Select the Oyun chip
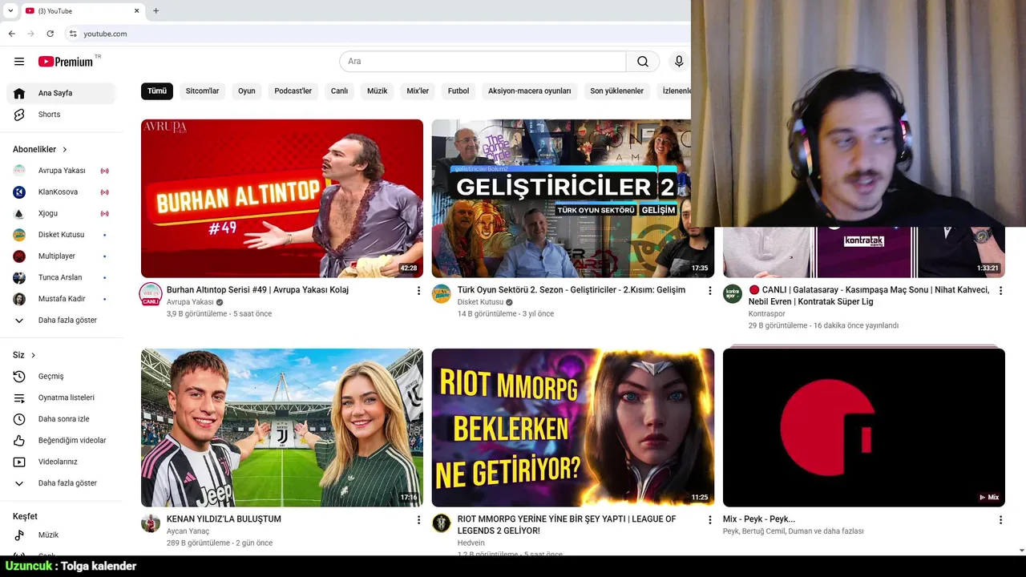The image size is (1026, 577). point(247,91)
